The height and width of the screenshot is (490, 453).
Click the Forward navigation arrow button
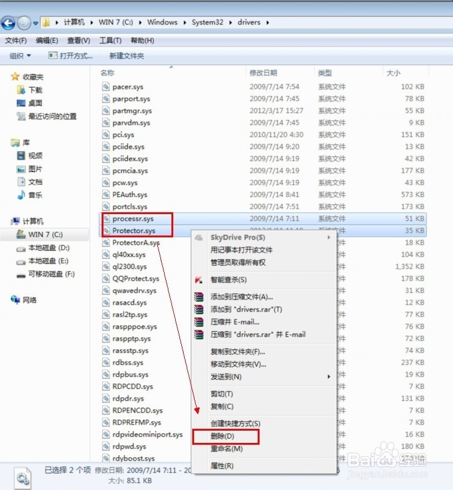coord(24,23)
